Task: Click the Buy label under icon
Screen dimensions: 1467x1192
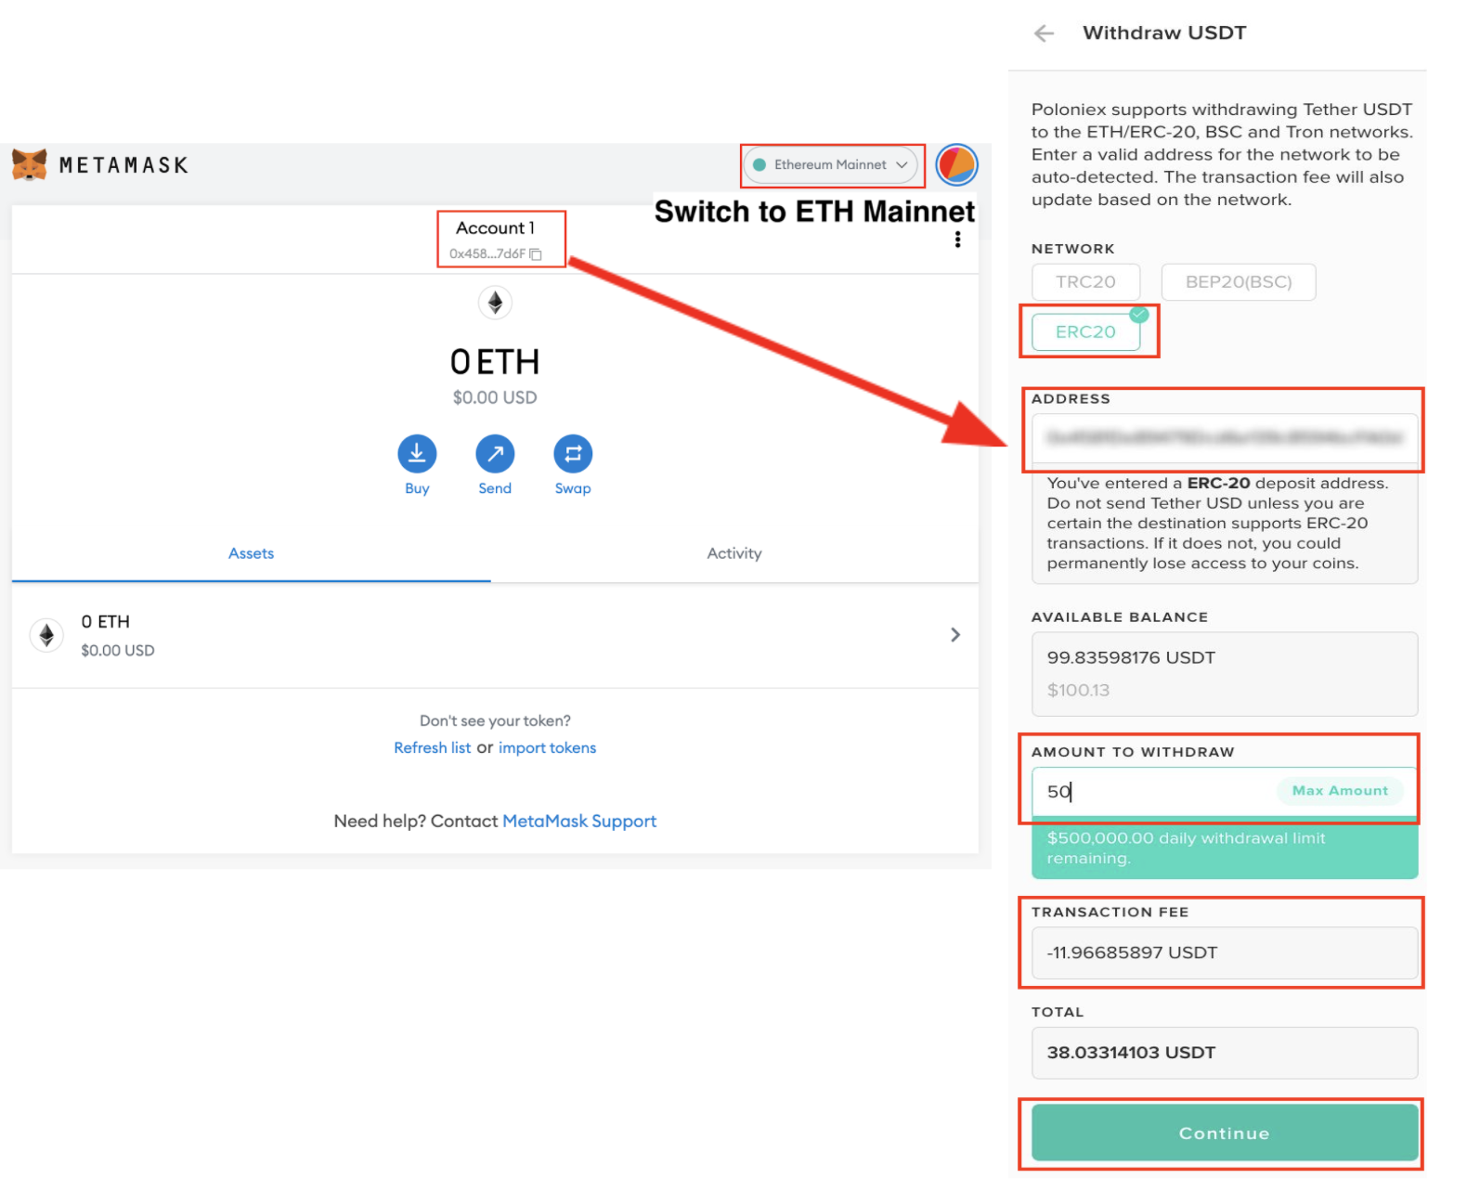Action: coord(417,489)
